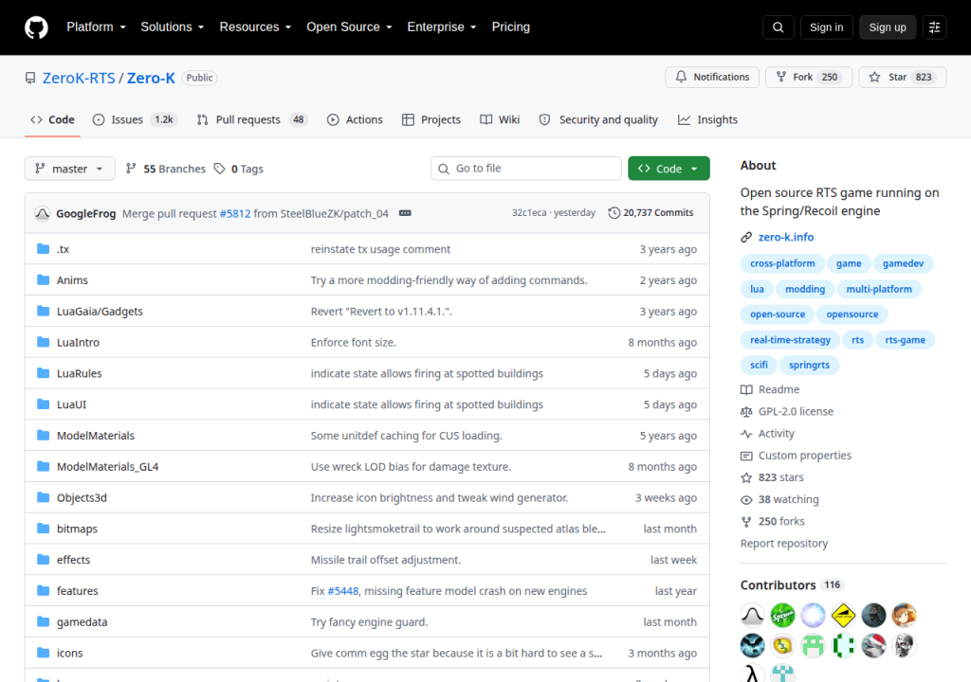971x682 pixels.
Task: Open pull request #5812 link
Action: [235, 213]
